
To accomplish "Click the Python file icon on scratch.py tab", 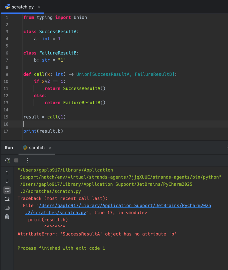I will coord(8,7).
